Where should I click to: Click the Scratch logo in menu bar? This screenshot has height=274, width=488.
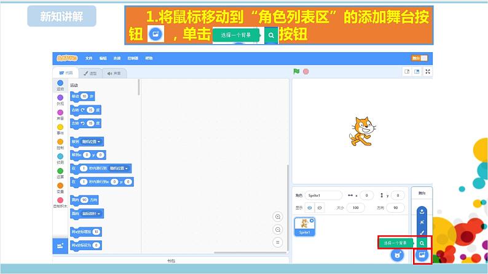[x=67, y=58]
